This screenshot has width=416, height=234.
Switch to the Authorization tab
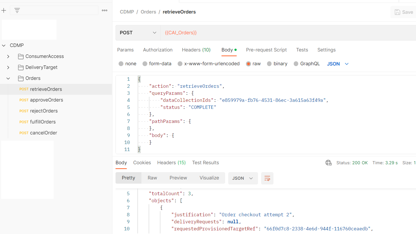(158, 50)
